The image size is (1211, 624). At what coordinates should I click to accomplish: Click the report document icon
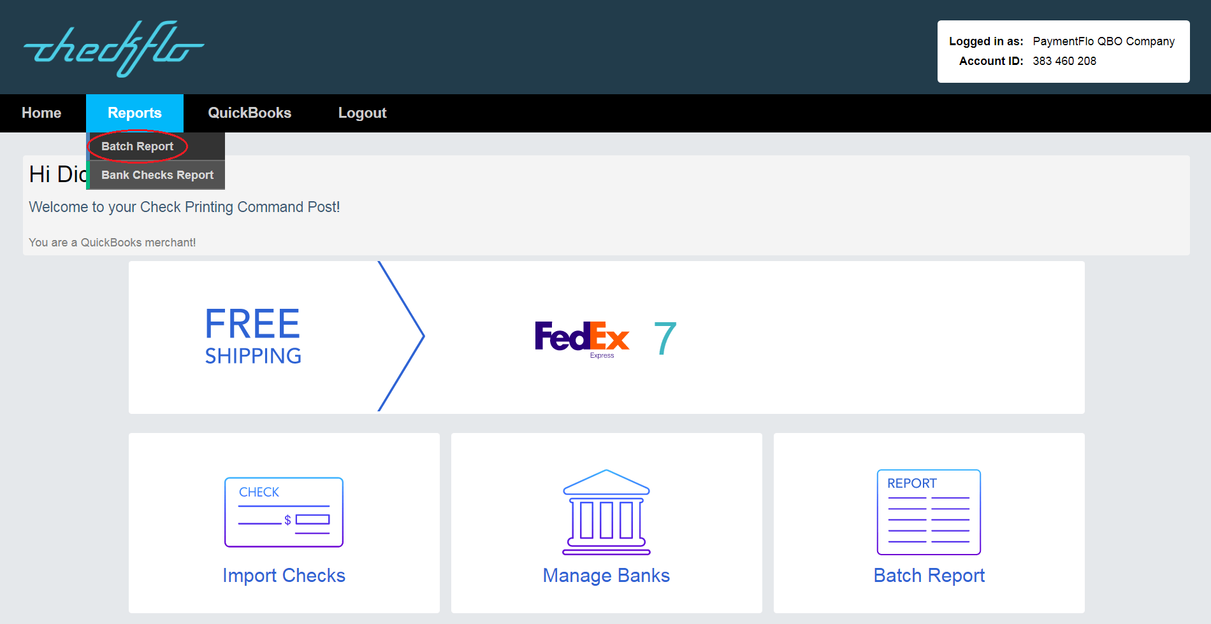point(929,512)
